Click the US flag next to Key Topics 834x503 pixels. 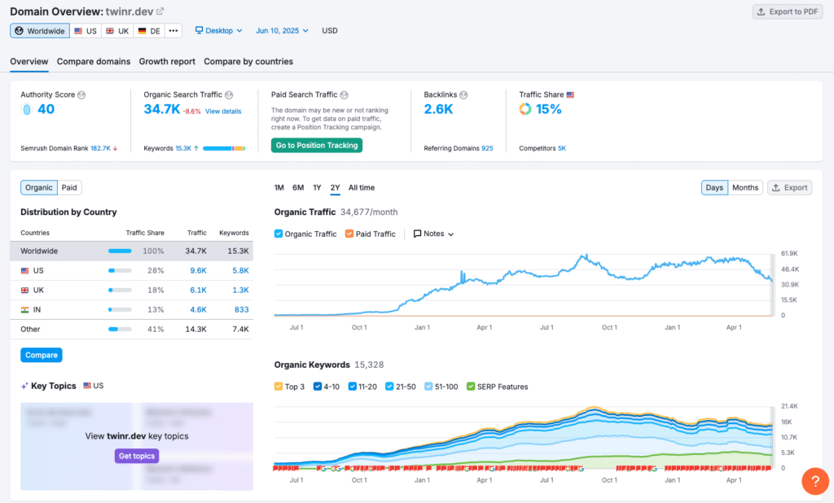[x=87, y=386]
